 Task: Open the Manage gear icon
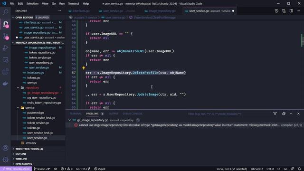coord(5,160)
